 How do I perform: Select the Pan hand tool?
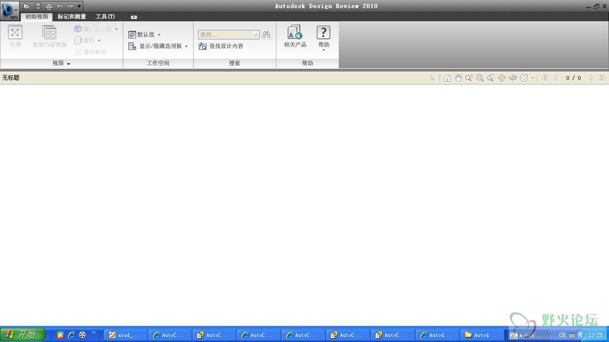coord(458,78)
